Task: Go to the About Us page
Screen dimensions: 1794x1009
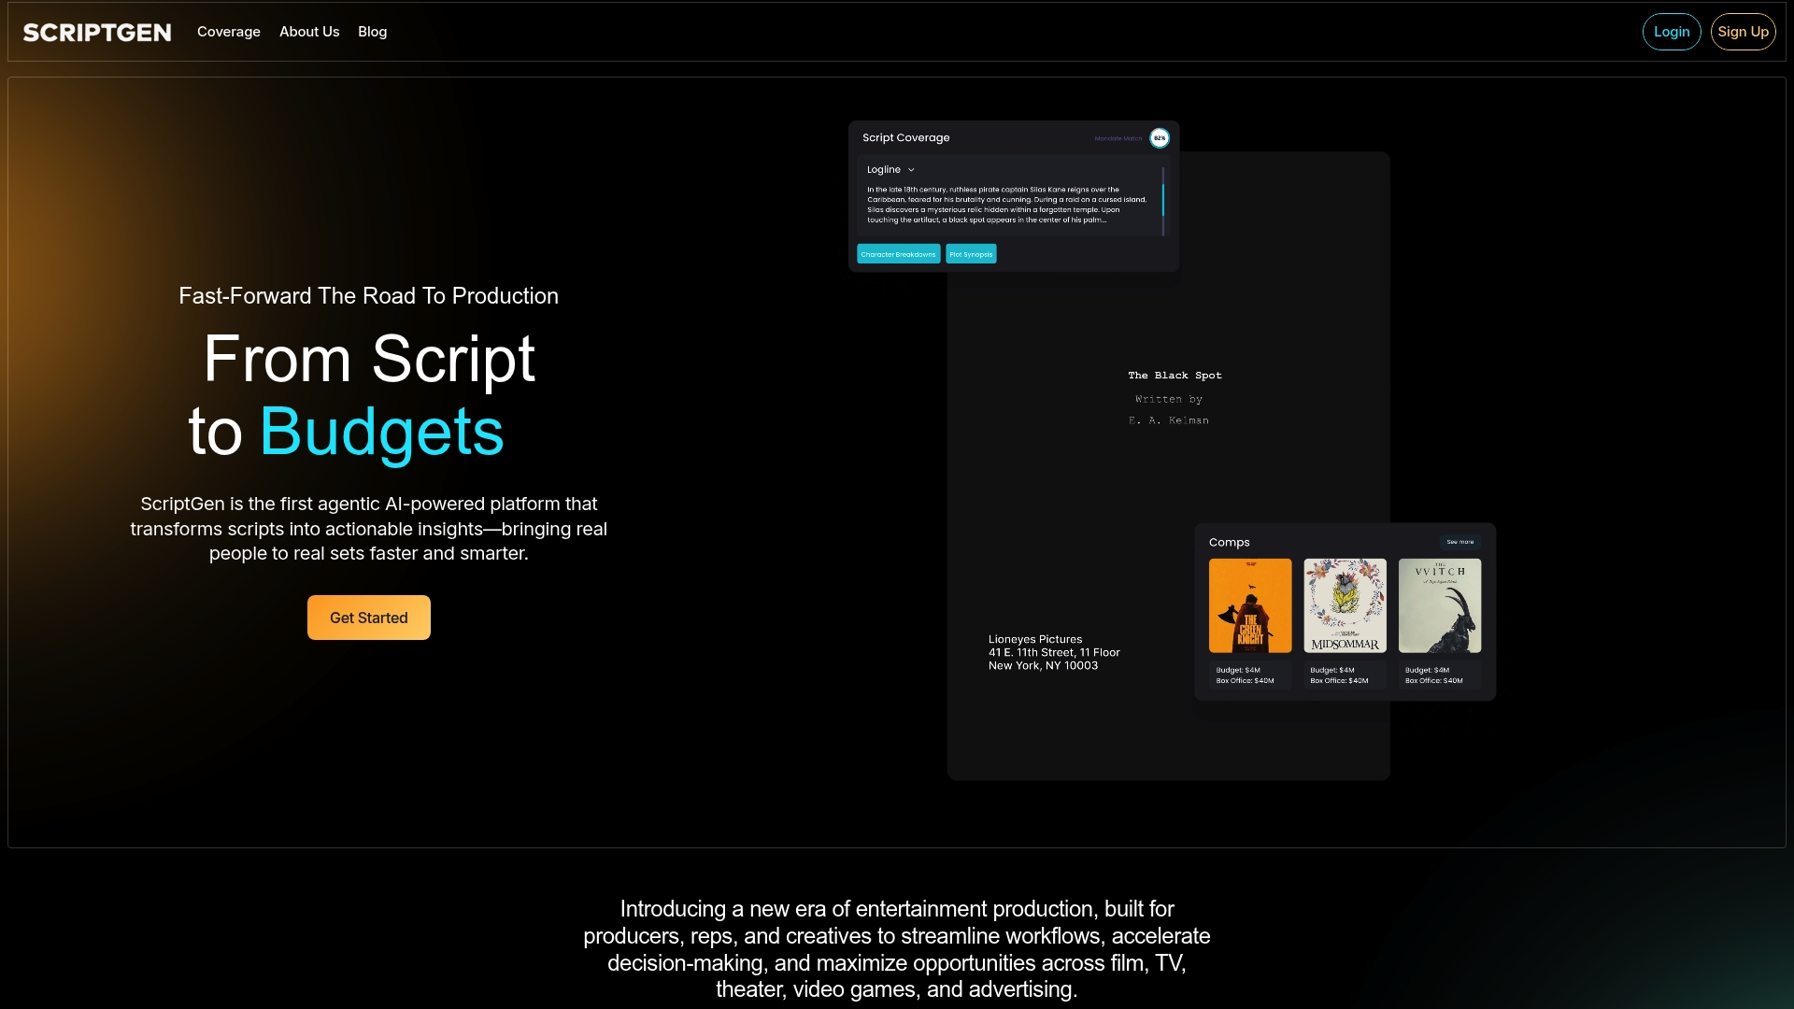Action: 309,32
